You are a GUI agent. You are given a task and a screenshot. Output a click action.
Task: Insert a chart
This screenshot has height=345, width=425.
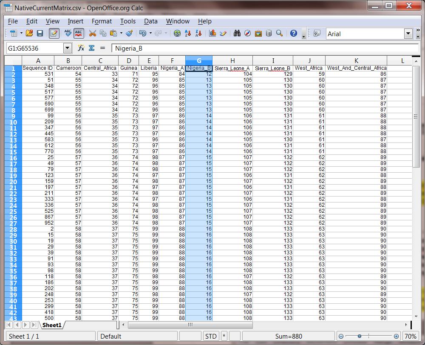(212, 33)
